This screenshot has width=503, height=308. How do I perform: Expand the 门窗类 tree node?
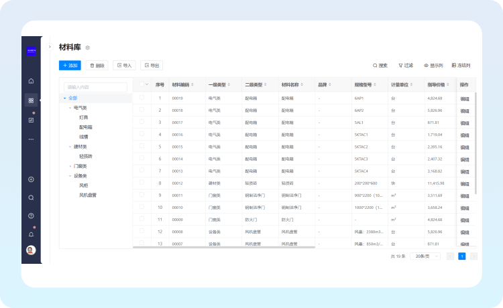pos(70,166)
